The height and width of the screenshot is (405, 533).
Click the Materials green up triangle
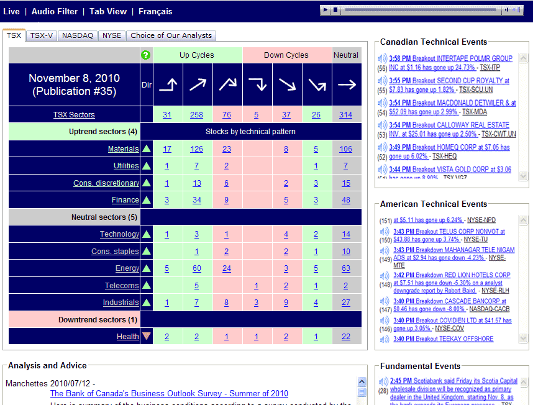tap(147, 148)
